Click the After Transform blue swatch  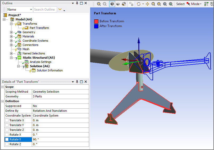point(96,26)
